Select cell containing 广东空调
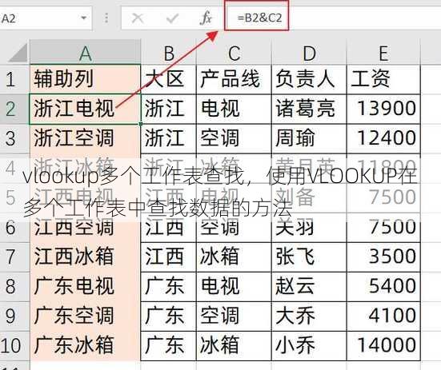 tap(85, 316)
